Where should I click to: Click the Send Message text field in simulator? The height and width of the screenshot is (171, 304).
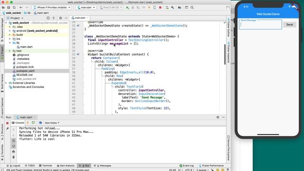tap(260, 24)
